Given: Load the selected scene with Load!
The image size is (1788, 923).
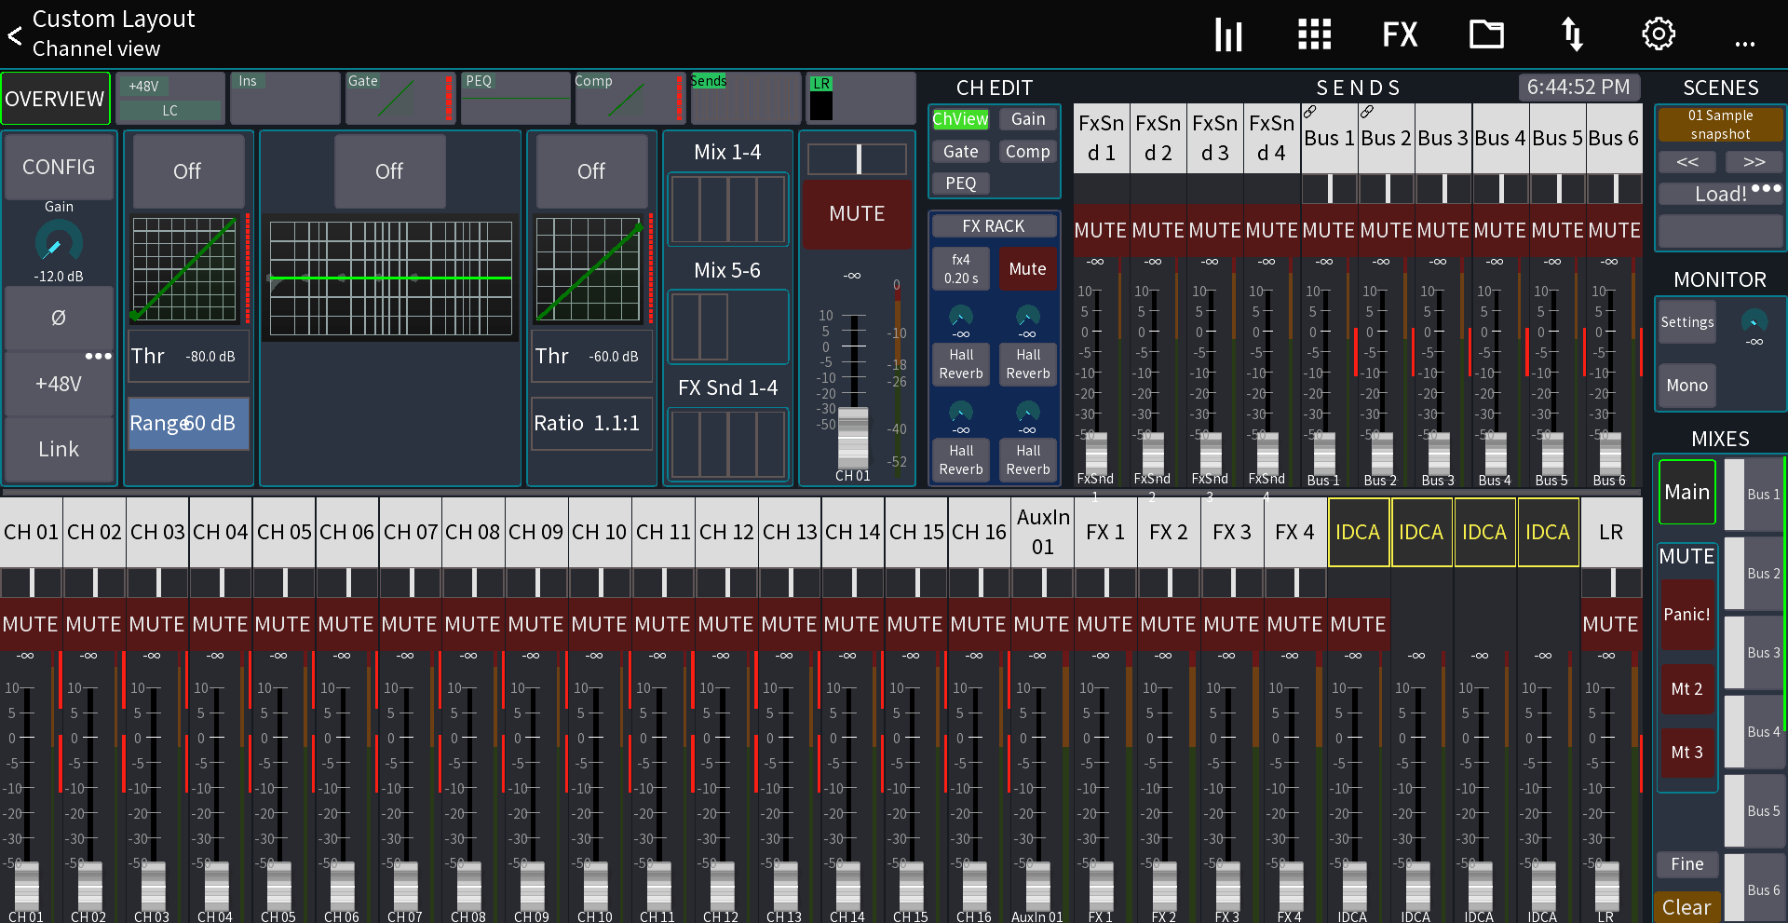Looking at the screenshot, I should [1713, 194].
